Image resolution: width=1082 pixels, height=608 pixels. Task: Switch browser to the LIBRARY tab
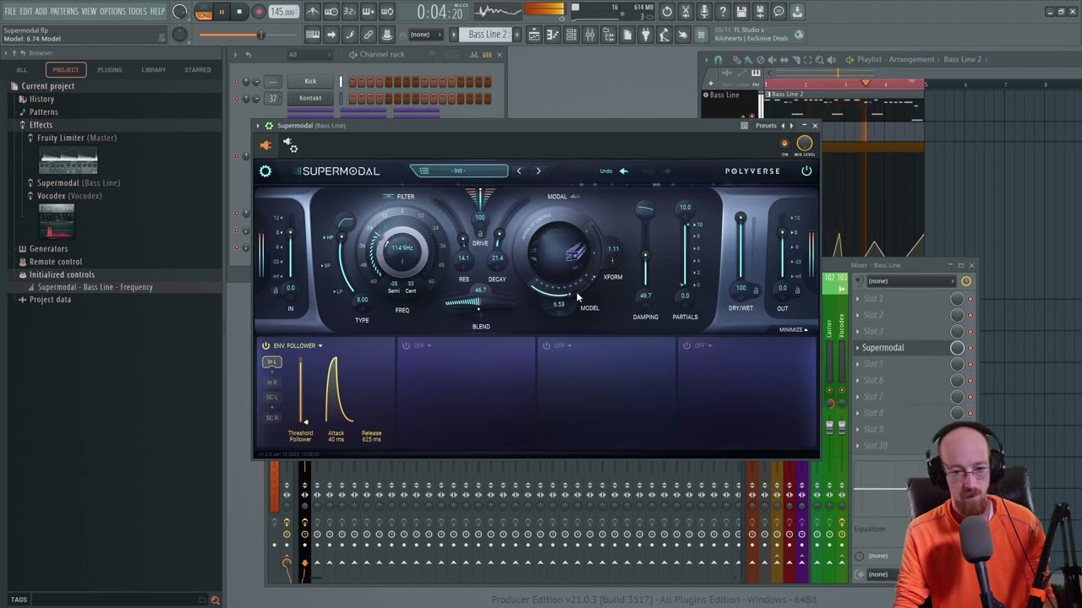[153, 70]
